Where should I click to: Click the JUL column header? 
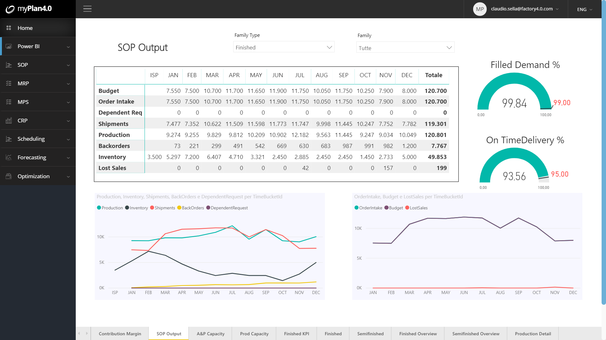click(300, 75)
